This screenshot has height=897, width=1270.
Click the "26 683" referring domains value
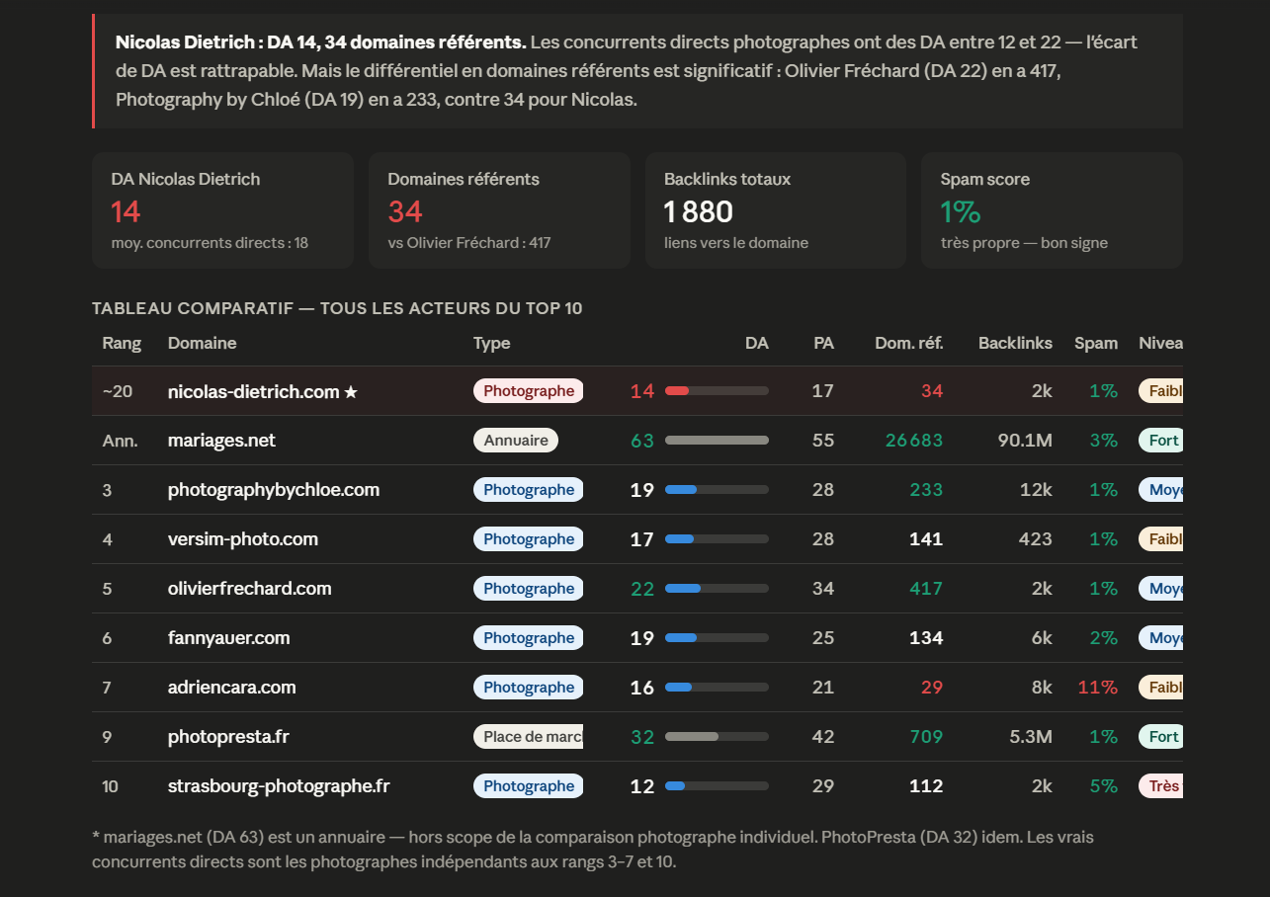click(914, 441)
